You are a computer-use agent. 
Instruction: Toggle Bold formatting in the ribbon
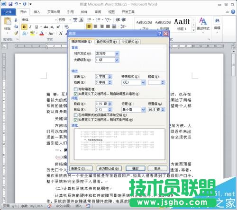click(24, 27)
